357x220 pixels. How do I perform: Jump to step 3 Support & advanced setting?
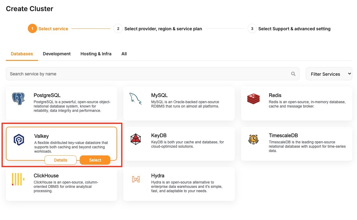[294, 29]
